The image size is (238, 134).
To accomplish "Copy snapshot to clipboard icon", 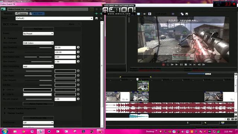I will (182, 14).
